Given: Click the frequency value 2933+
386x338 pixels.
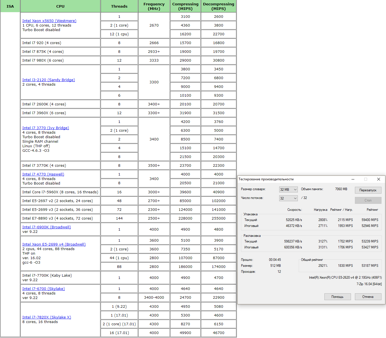Looking at the screenshot, I should [154, 51].
